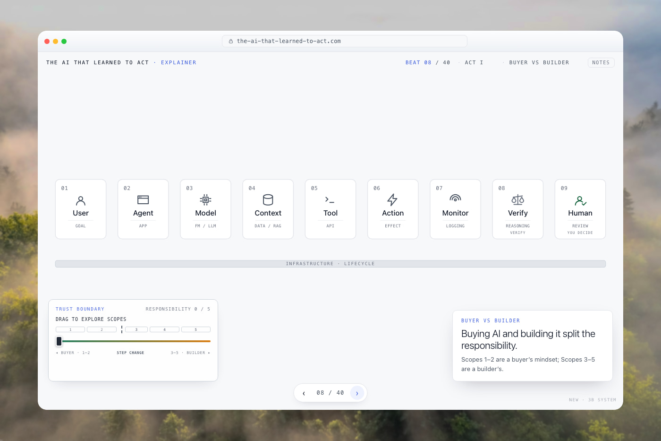Select scope segment 5 in Trust Boundary
Viewport: 661px width, 441px height.
(196, 329)
